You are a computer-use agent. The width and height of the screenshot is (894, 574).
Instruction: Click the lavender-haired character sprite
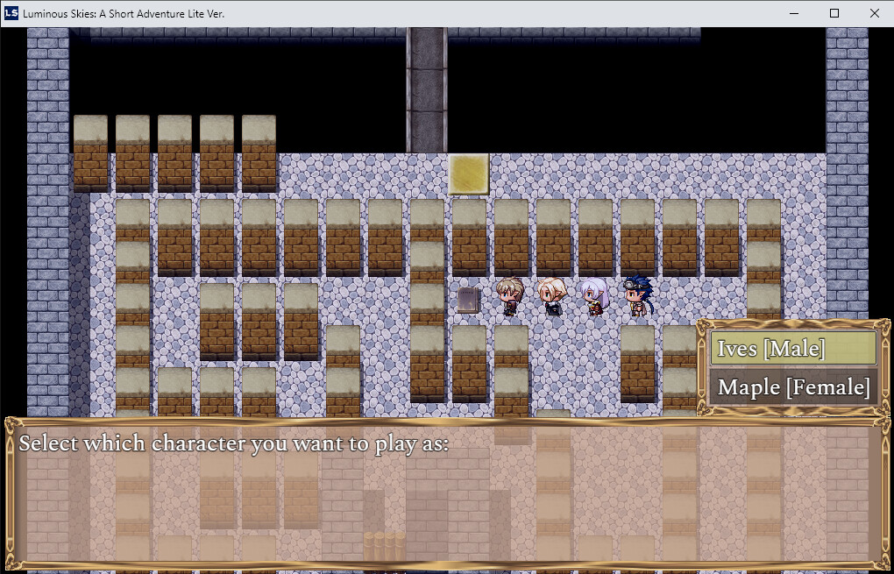pos(593,296)
